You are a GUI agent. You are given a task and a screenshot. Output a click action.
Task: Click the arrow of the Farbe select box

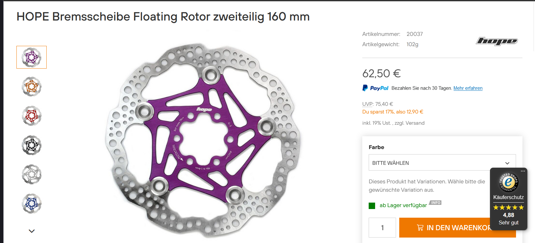tap(507, 163)
